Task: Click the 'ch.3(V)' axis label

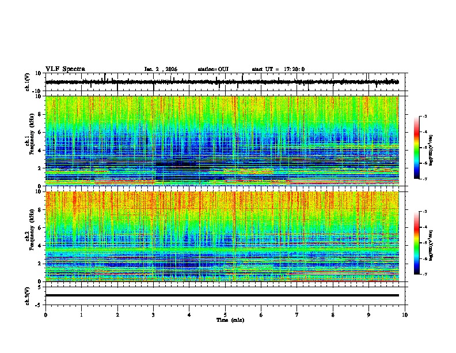Action: [x=28, y=296]
